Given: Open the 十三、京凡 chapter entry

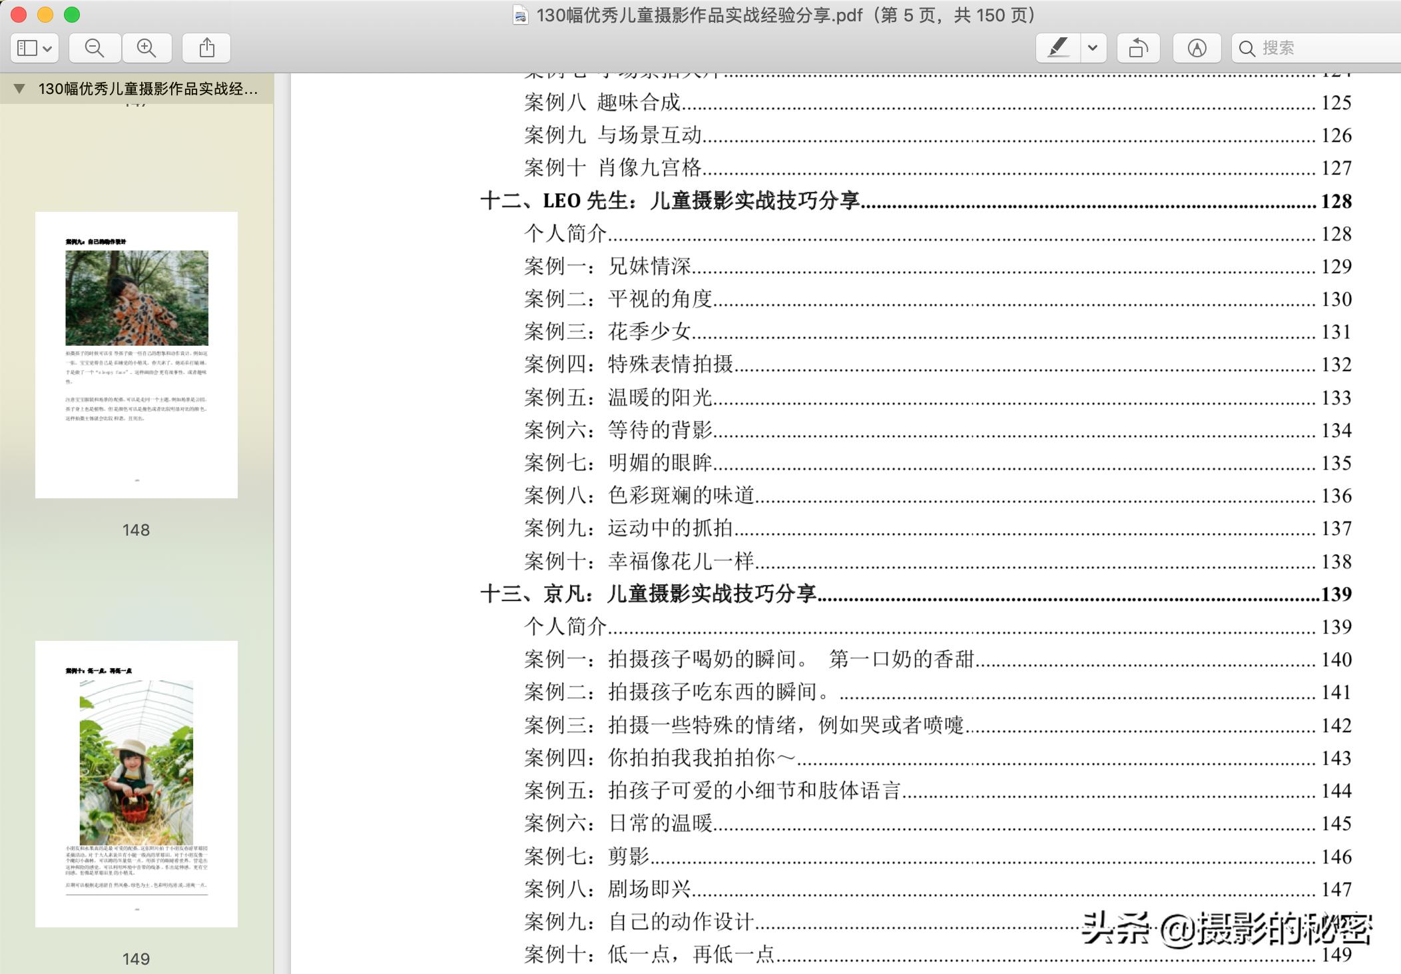Looking at the screenshot, I should tap(647, 594).
